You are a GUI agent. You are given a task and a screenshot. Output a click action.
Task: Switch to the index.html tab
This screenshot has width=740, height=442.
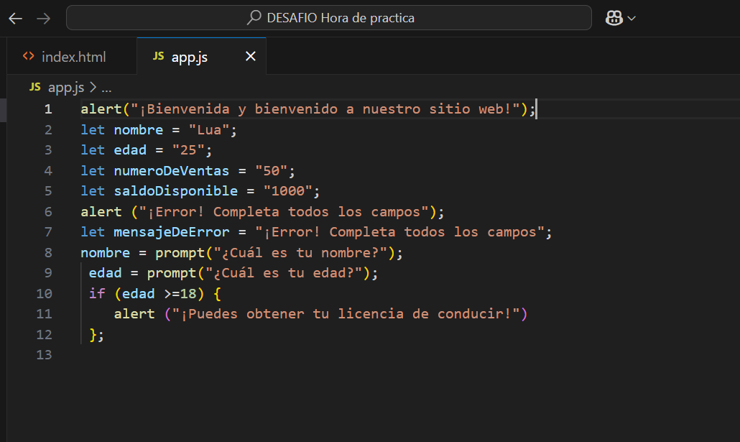point(72,57)
